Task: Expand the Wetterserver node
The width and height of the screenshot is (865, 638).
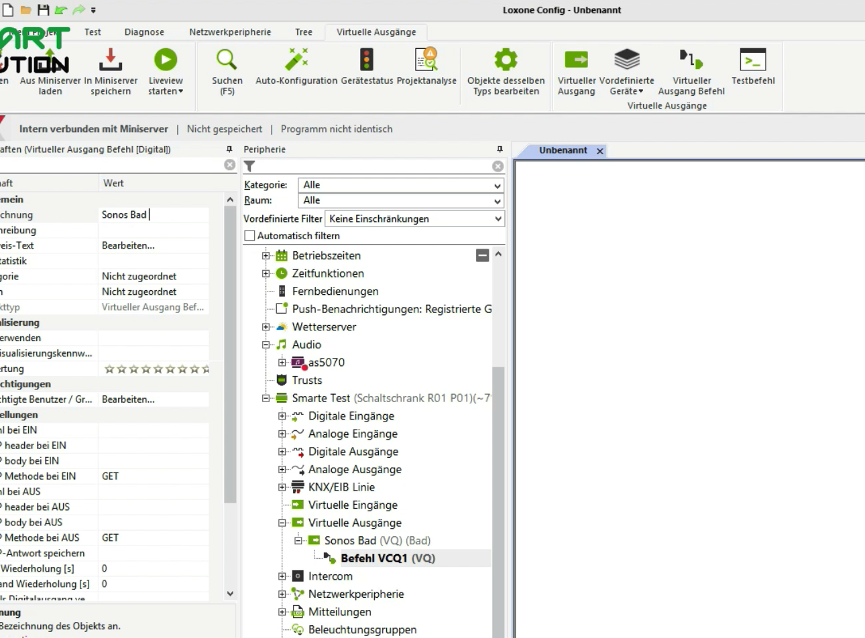Action: [266, 327]
